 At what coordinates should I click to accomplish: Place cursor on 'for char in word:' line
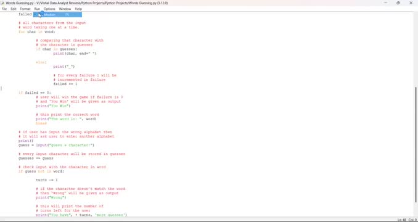[37, 31]
